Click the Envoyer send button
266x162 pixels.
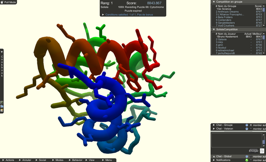[254, 151]
